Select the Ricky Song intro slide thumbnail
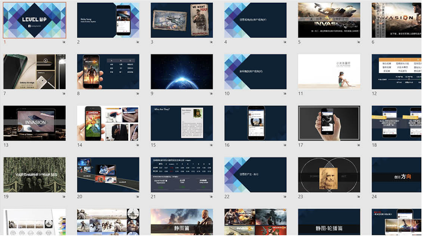The image size is (424, 236). point(108,20)
